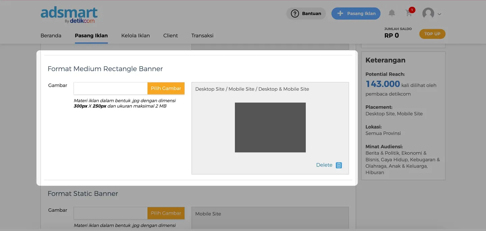Click the adsmart by detikcom logo

point(69,15)
